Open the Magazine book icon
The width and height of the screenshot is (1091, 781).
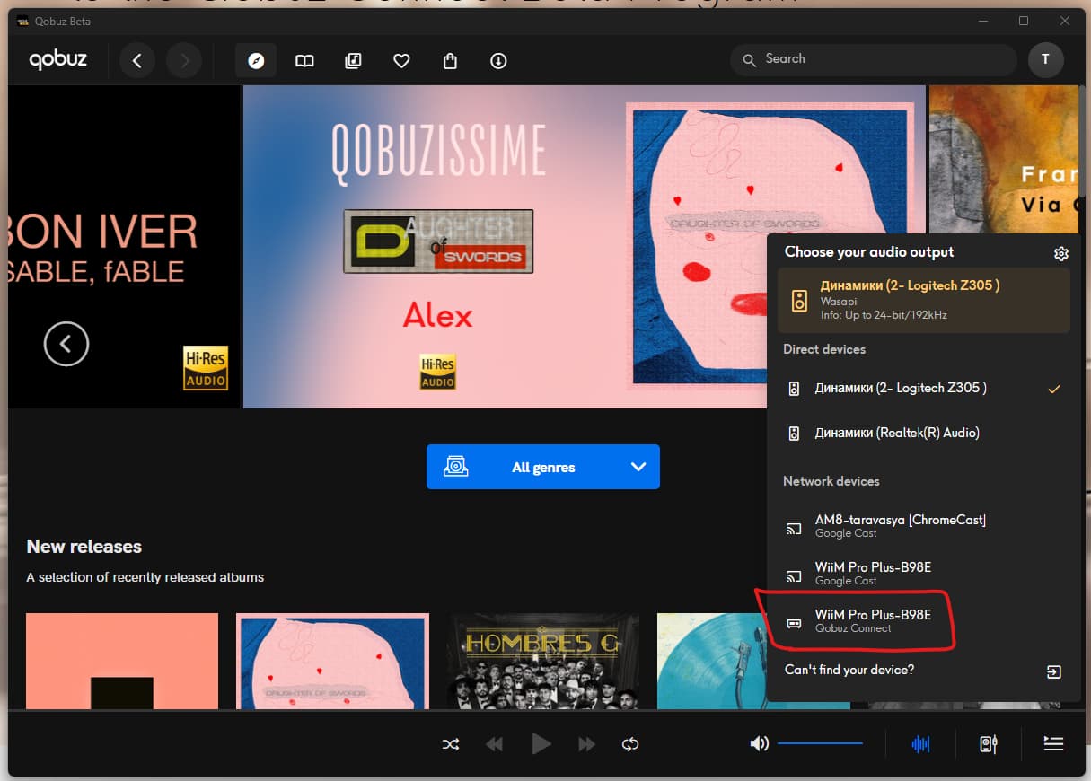pyautogui.click(x=304, y=60)
